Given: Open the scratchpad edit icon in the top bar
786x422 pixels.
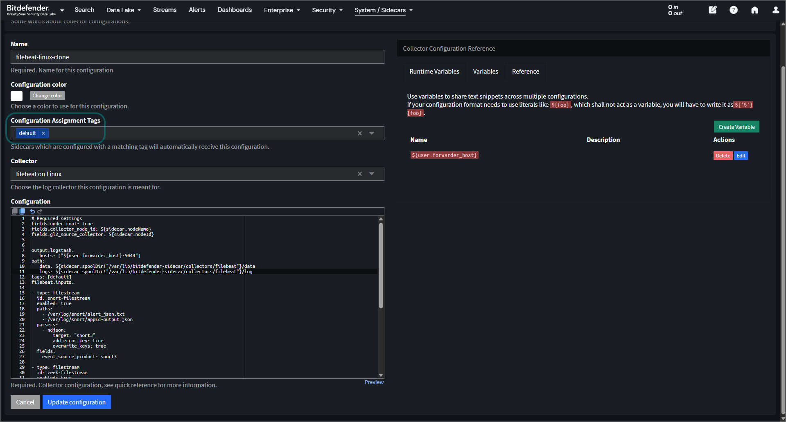Looking at the screenshot, I should [x=713, y=10].
